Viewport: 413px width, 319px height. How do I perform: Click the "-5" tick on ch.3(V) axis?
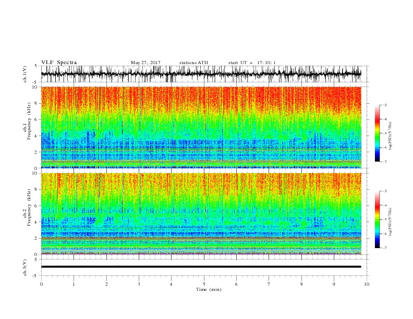[x=35, y=276]
